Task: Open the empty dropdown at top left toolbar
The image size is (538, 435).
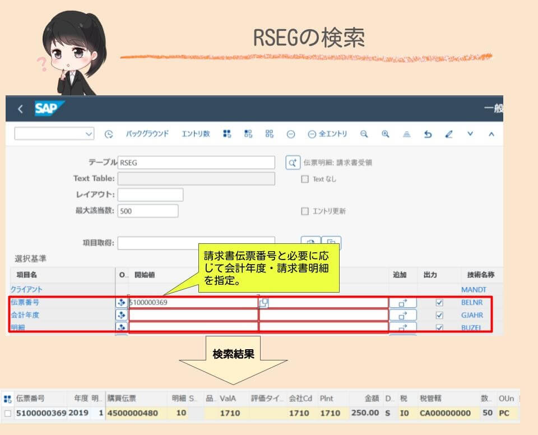Action: [53, 133]
